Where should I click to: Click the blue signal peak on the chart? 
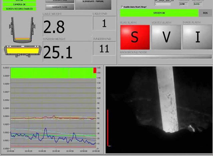coord(45,128)
